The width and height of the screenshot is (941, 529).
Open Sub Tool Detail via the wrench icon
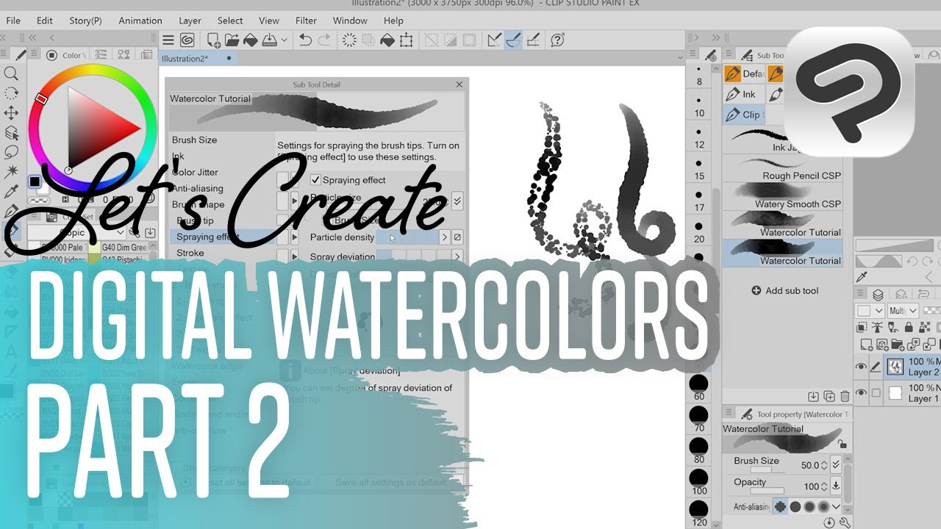(845, 523)
